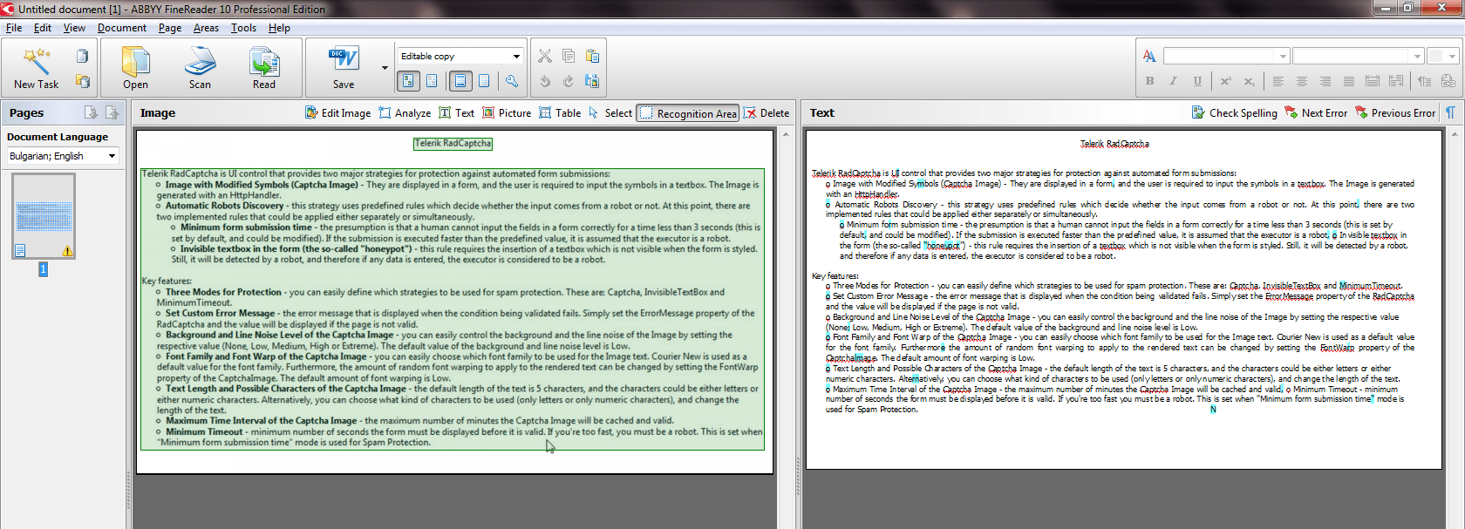Open the Help menu

pos(279,28)
